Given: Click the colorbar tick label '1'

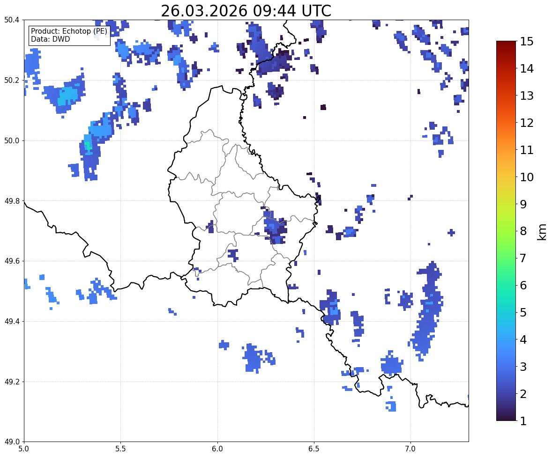Looking at the screenshot, I should click(x=523, y=421).
